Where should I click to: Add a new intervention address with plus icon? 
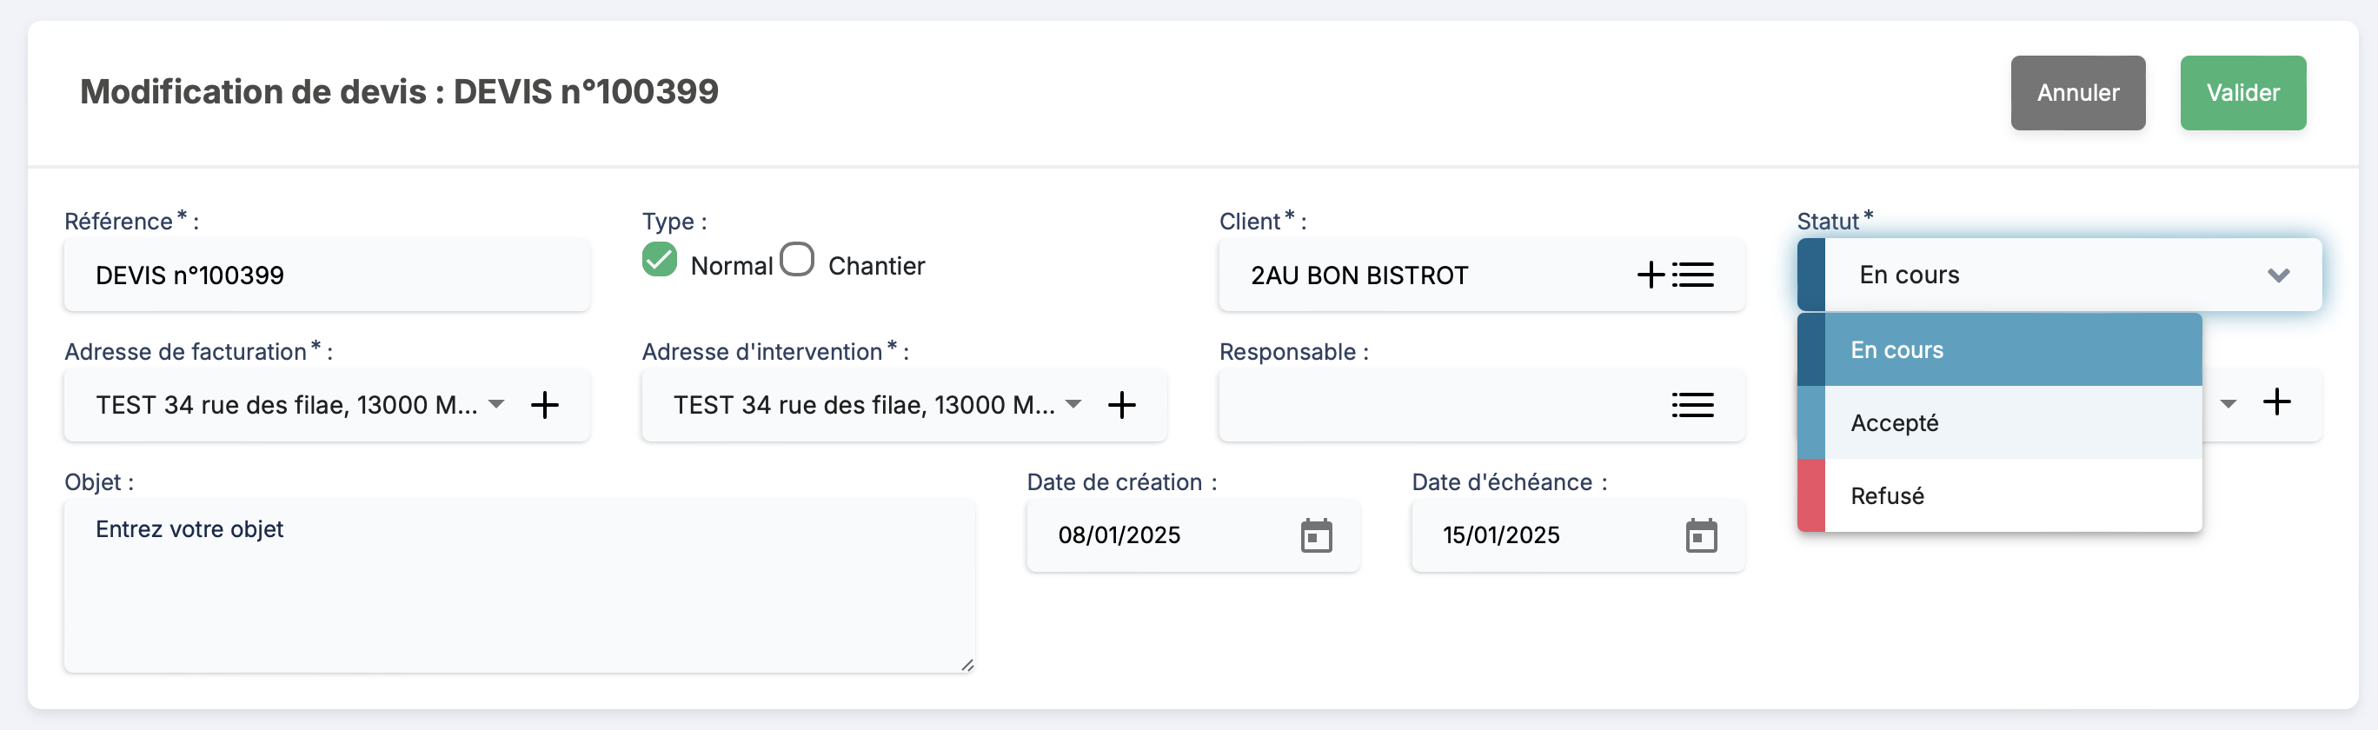1121,405
